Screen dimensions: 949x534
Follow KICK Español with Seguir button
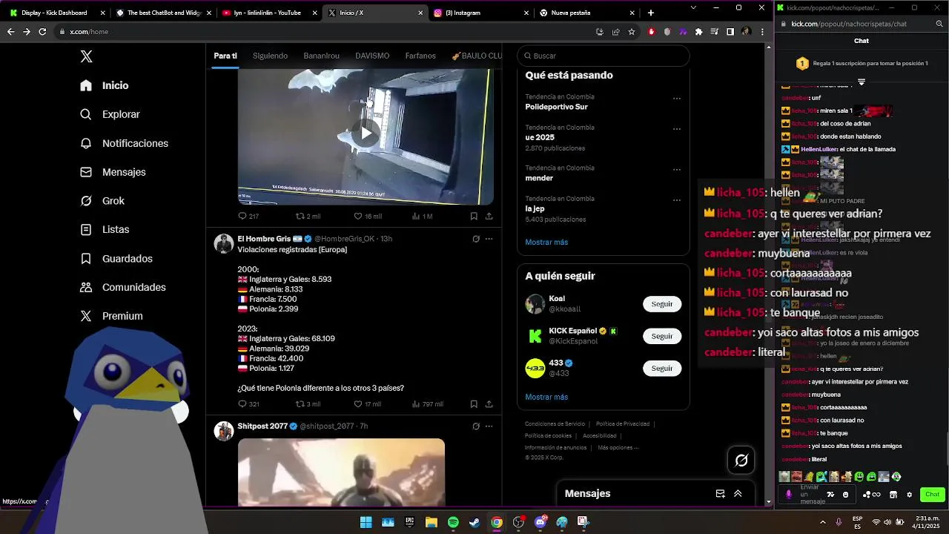pyautogui.click(x=662, y=336)
